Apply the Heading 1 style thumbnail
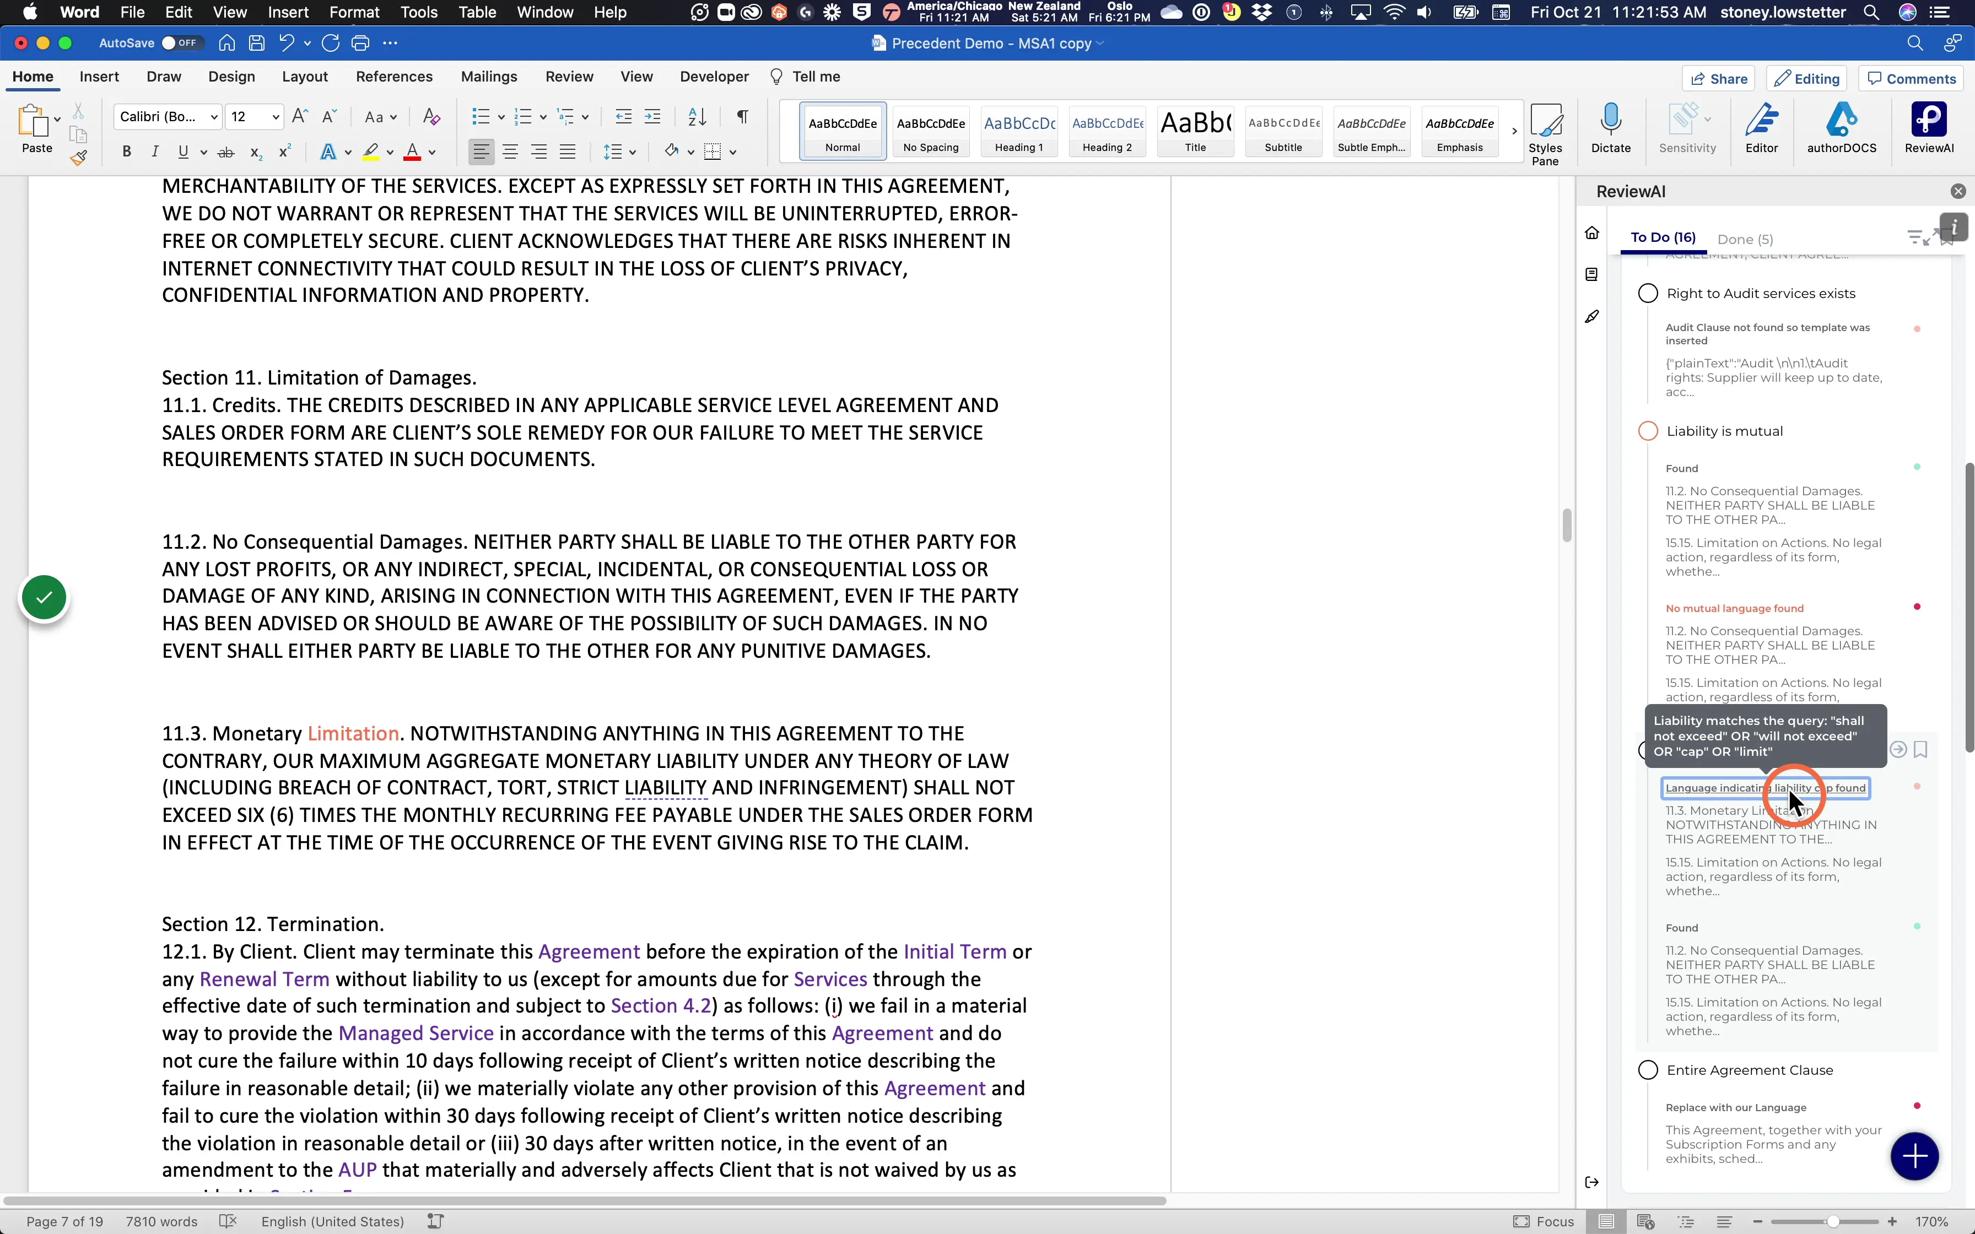 [1018, 131]
